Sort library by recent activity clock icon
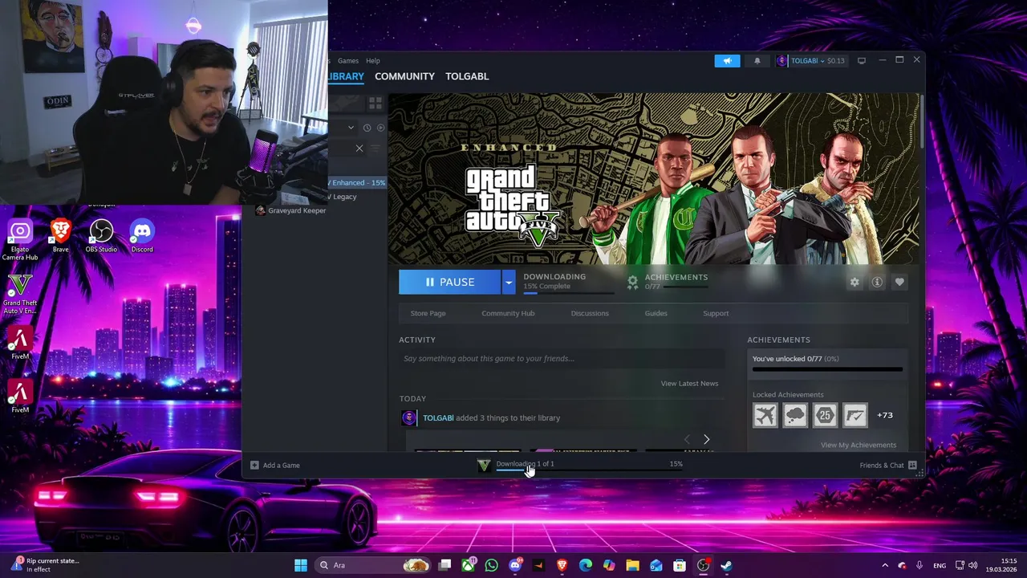The height and width of the screenshot is (578, 1027). (x=367, y=128)
